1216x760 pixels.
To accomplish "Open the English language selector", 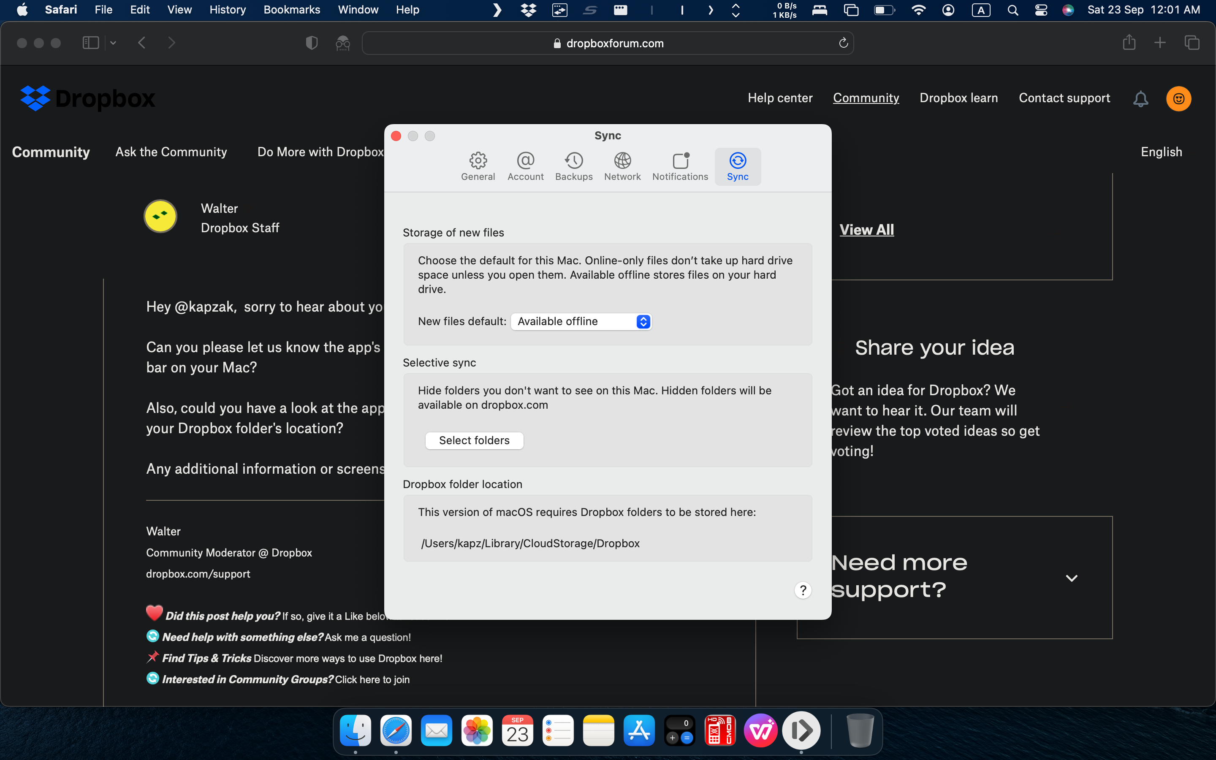I will coord(1161,152).
